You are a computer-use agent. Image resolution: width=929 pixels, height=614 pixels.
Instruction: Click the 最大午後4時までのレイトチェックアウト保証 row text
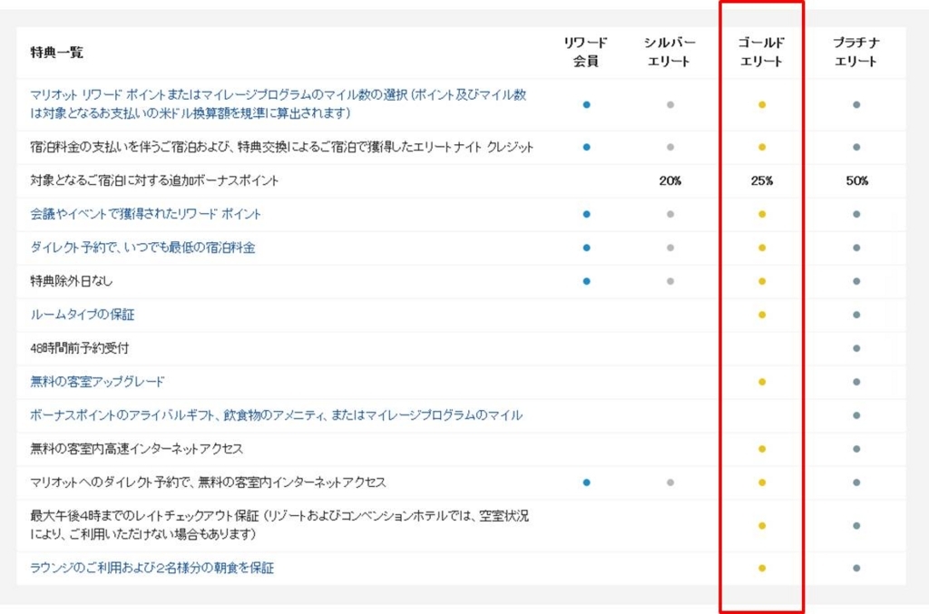(279, 524)
